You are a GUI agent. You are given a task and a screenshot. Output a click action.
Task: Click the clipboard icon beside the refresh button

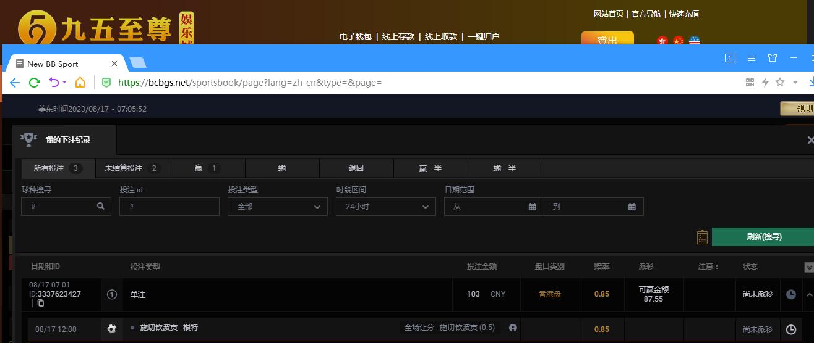[x=702, y=237]
